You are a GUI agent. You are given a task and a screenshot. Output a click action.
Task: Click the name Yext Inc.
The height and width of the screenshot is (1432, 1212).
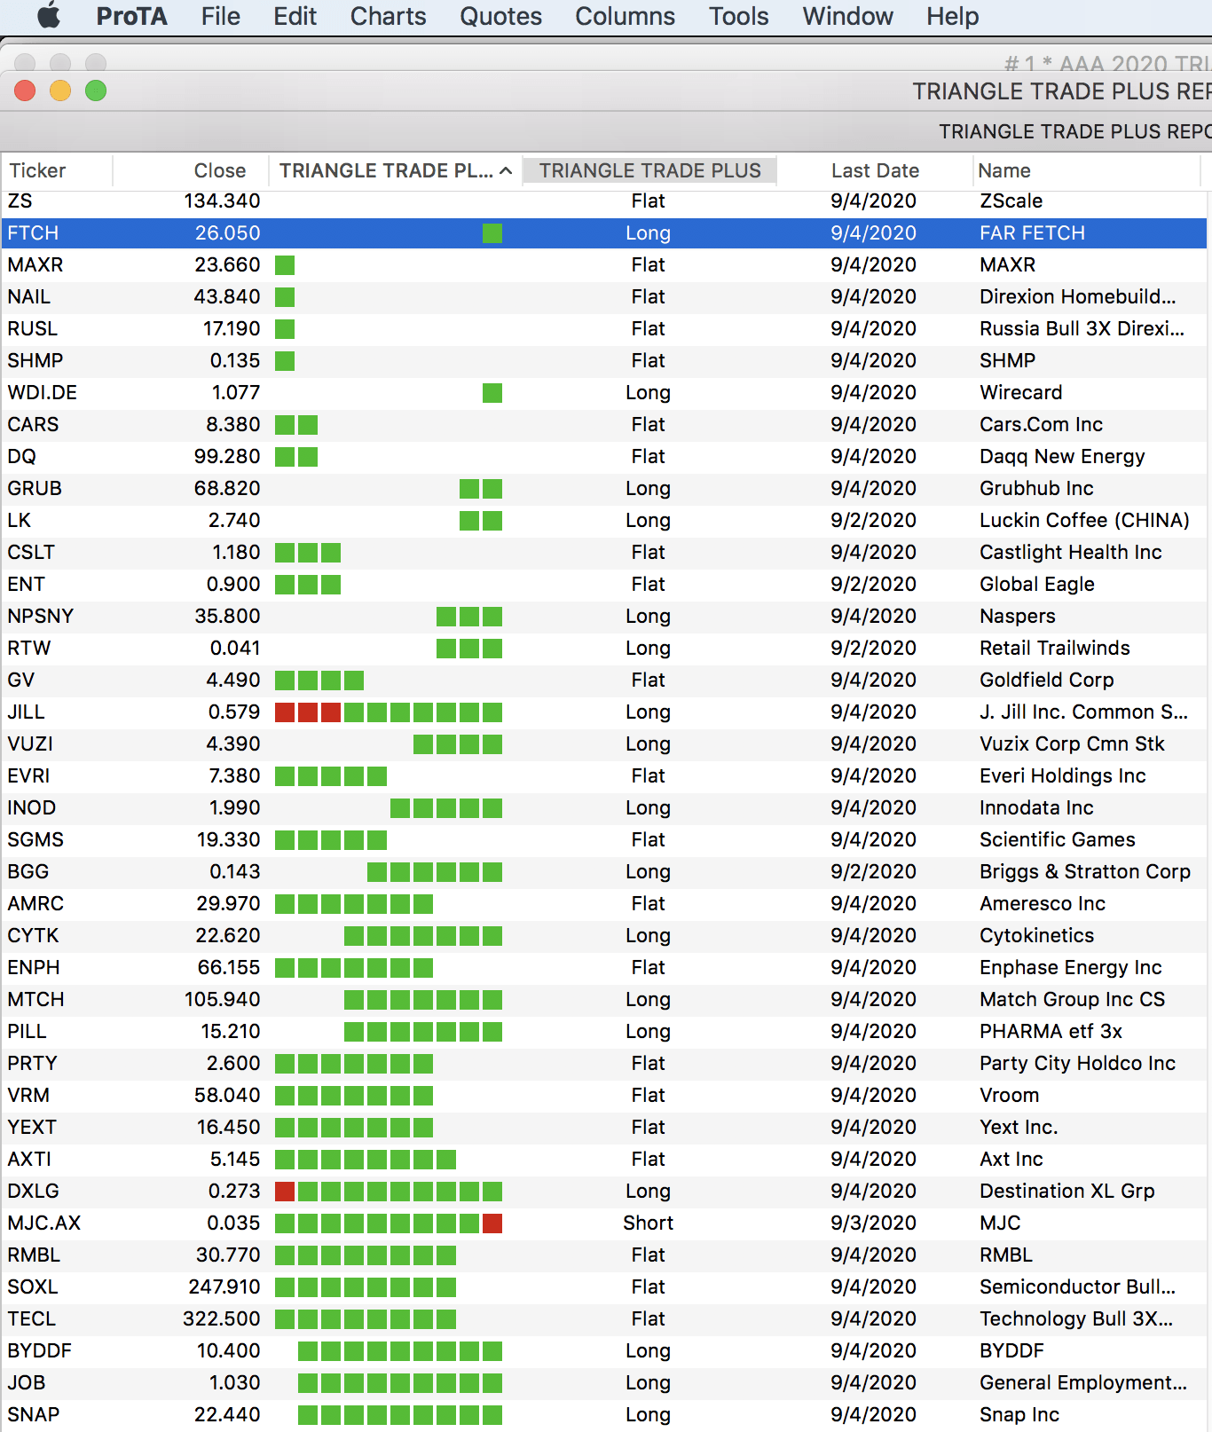coord(1019,1128)
